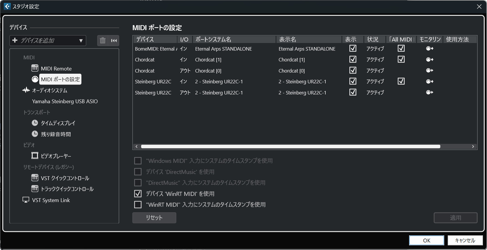Click the オーディオシステム waveform icon
This screenshot has height=250, width=487.
[x=26, y=90]
